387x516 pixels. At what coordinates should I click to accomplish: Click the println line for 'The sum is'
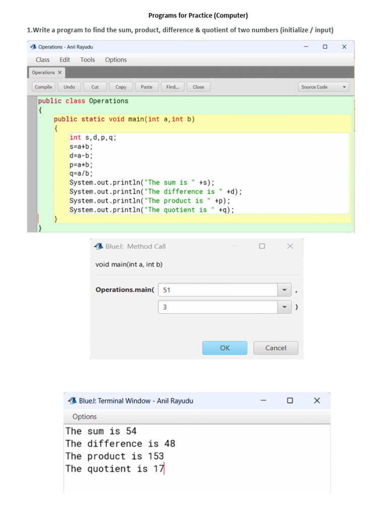point(142,182)
